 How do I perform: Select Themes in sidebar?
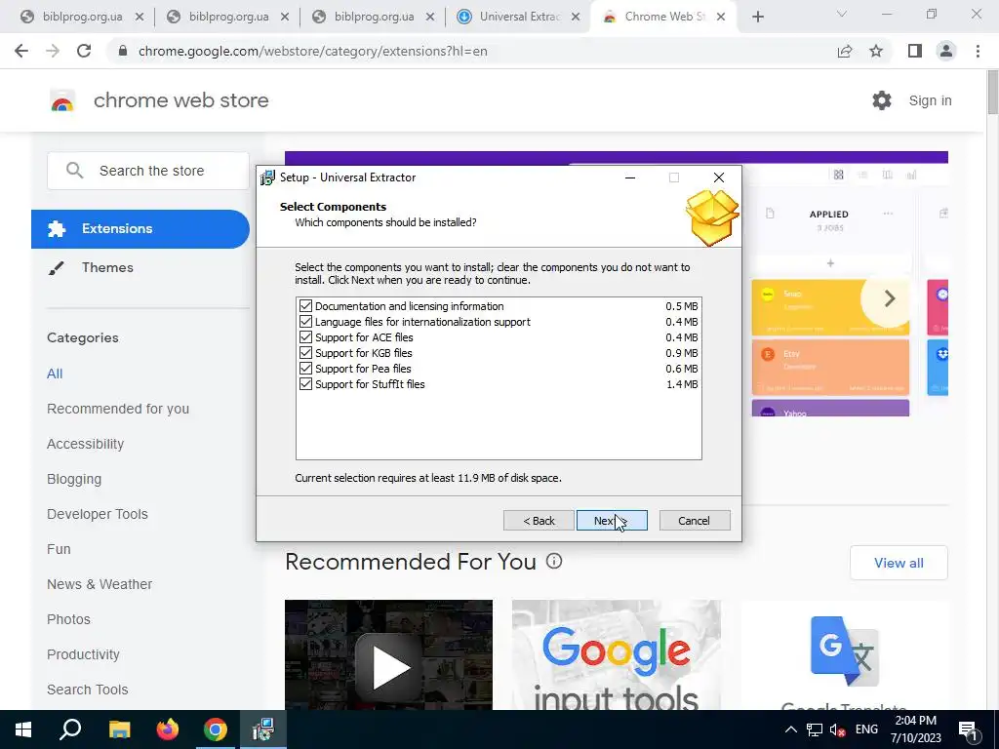pos(107,267)
